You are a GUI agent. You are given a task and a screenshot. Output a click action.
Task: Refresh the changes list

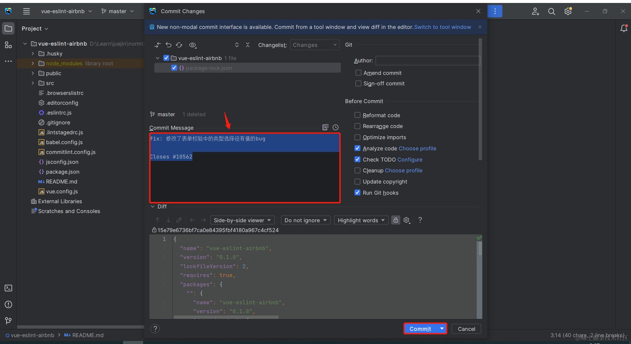pos(179,45)
